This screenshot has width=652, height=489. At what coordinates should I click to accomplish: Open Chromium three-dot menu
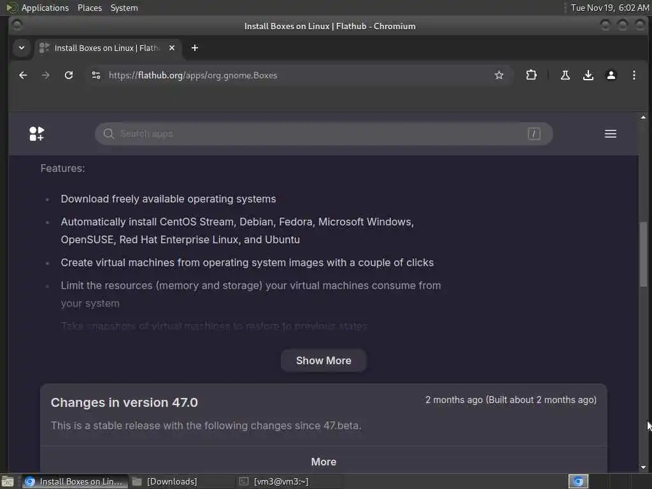click(x=634, y=75)
